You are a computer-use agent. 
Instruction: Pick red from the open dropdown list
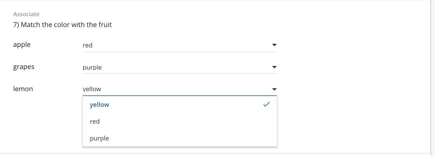(95, 121)
